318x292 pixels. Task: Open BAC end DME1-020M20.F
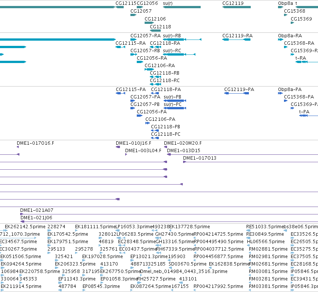[x=183, y=143]
